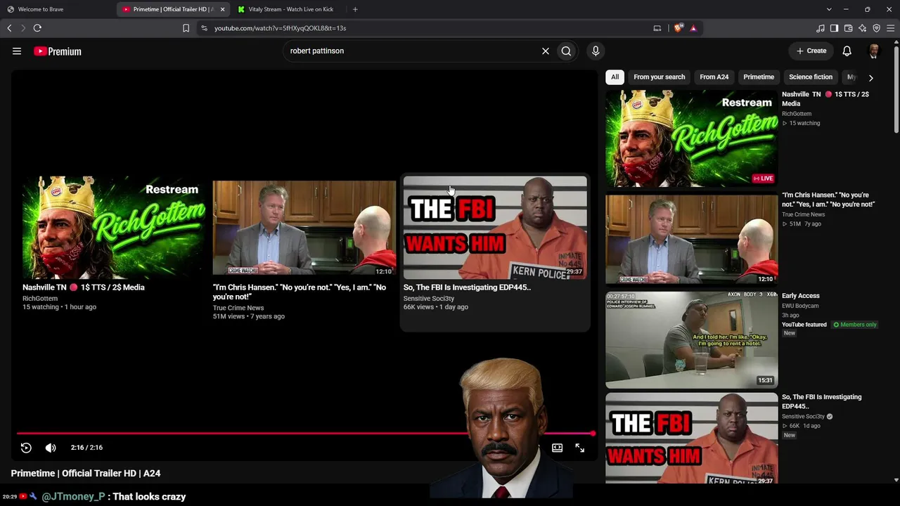The height and width of the screenshot is (506, 900).
Task: Open the Create menu
Action: (811, 51)
